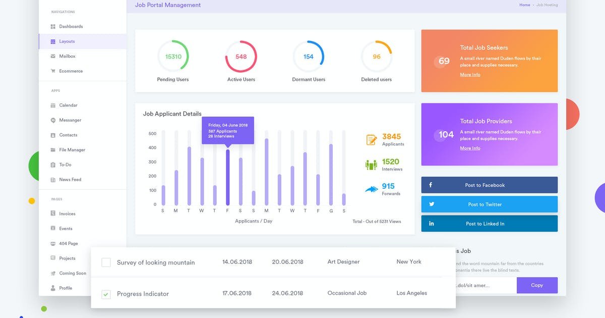This screenshot has width=605, height=318.
Task: Click the Forwards blue arrow icon
Action: click(x=372, y=189)
